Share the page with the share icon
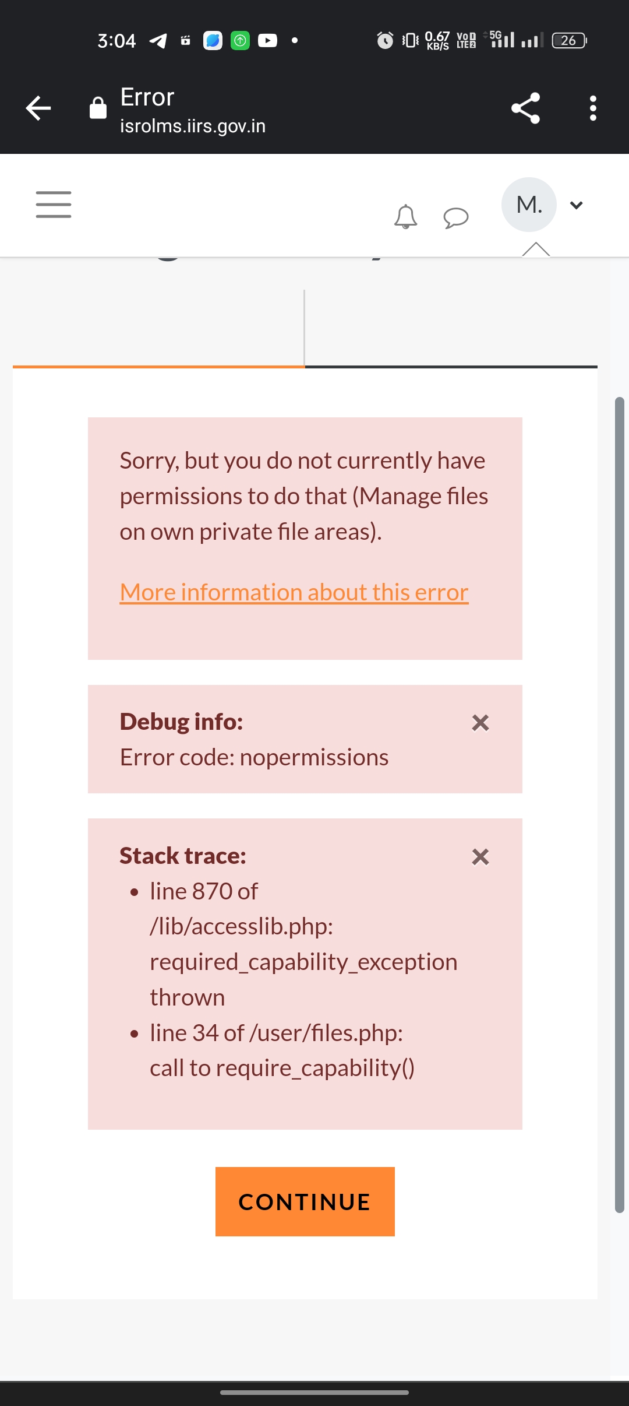Viewport: 629px width, 1406px height. click(526, 108)
